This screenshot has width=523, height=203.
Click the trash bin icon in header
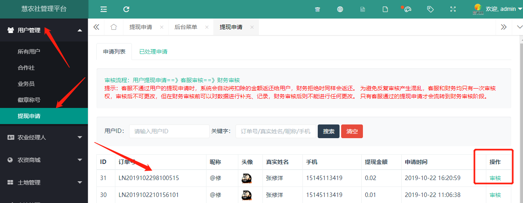click(317, 9)
